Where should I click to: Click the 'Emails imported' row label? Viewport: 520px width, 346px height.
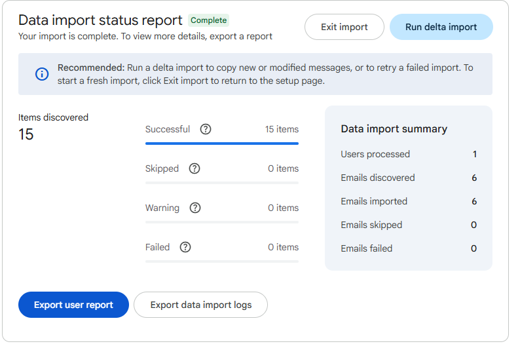pyautogui.click(x=374, y=201)
